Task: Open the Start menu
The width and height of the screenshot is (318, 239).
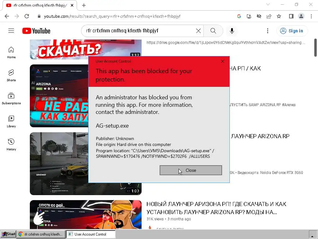Action: [8, 234]
